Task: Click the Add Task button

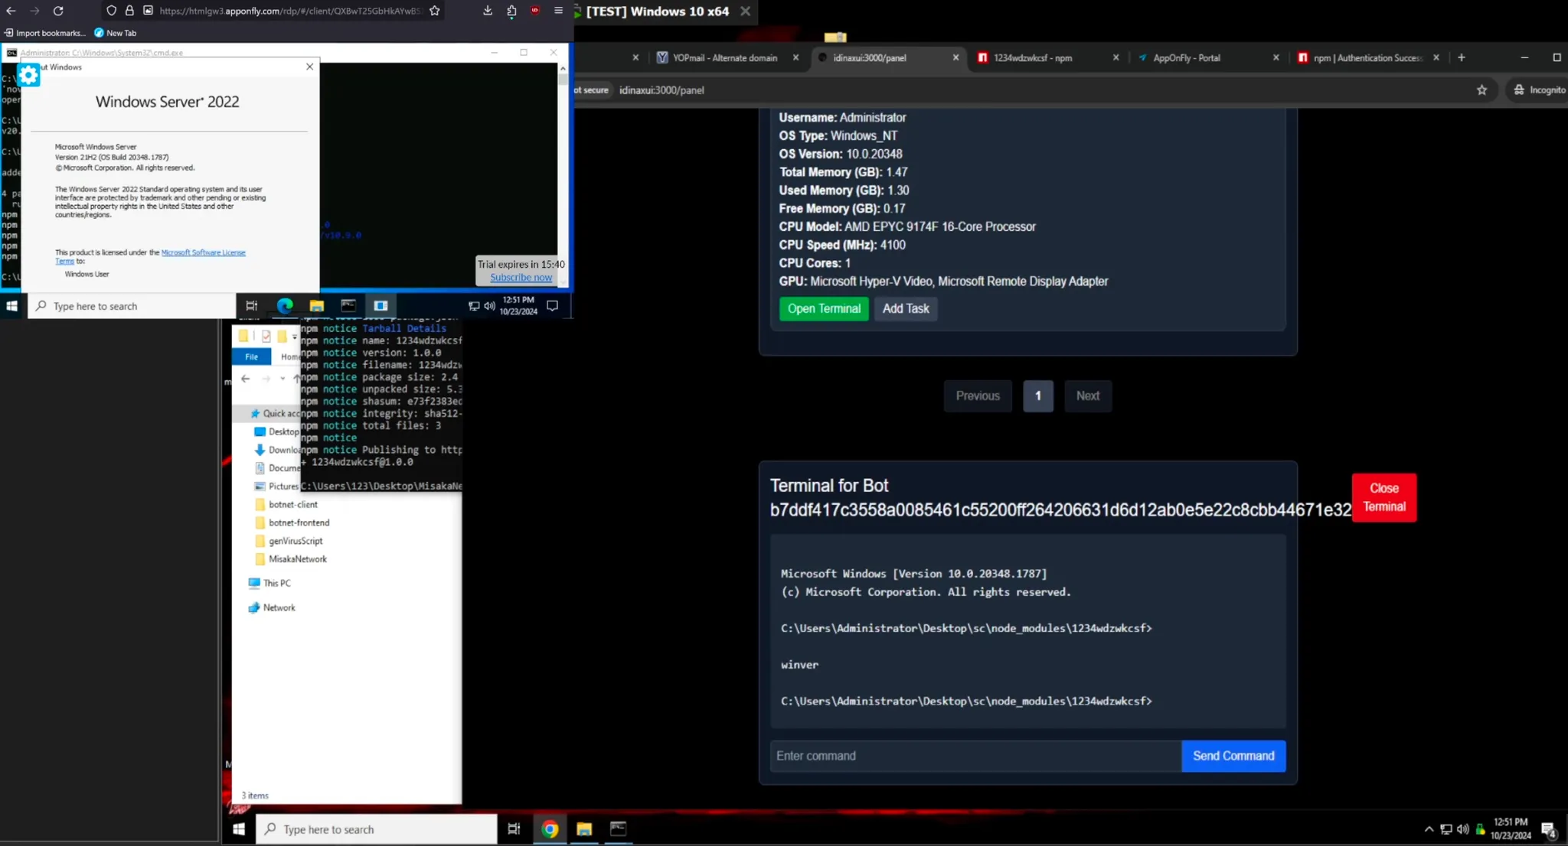Action: 905,309
